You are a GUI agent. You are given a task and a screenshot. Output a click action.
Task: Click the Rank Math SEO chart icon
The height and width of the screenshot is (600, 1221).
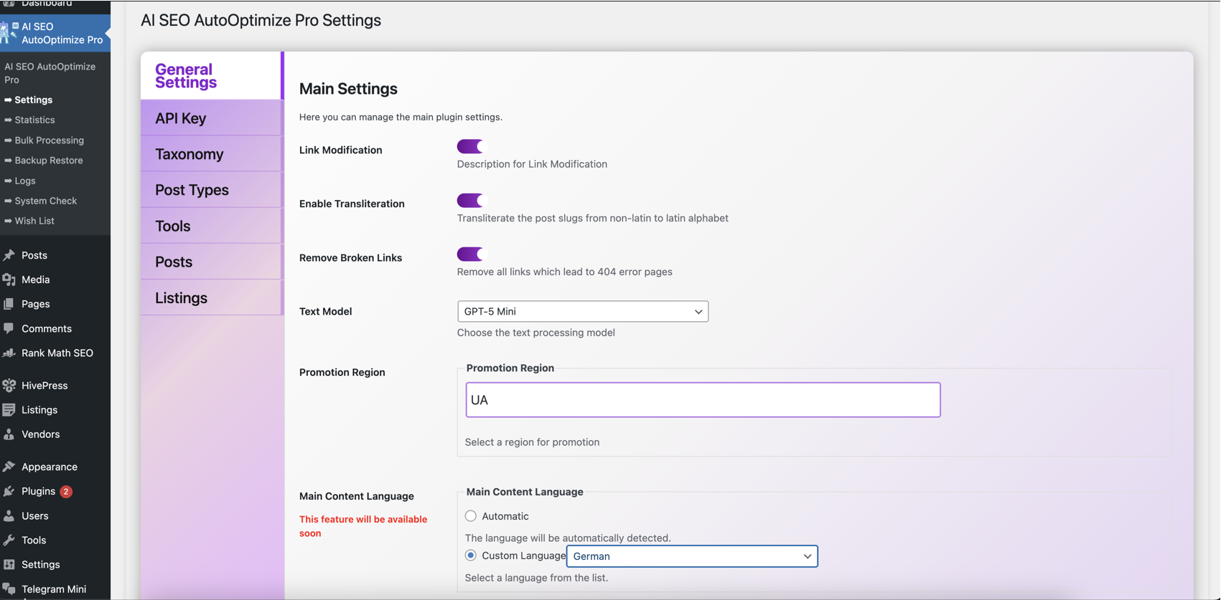pos(9,353)
